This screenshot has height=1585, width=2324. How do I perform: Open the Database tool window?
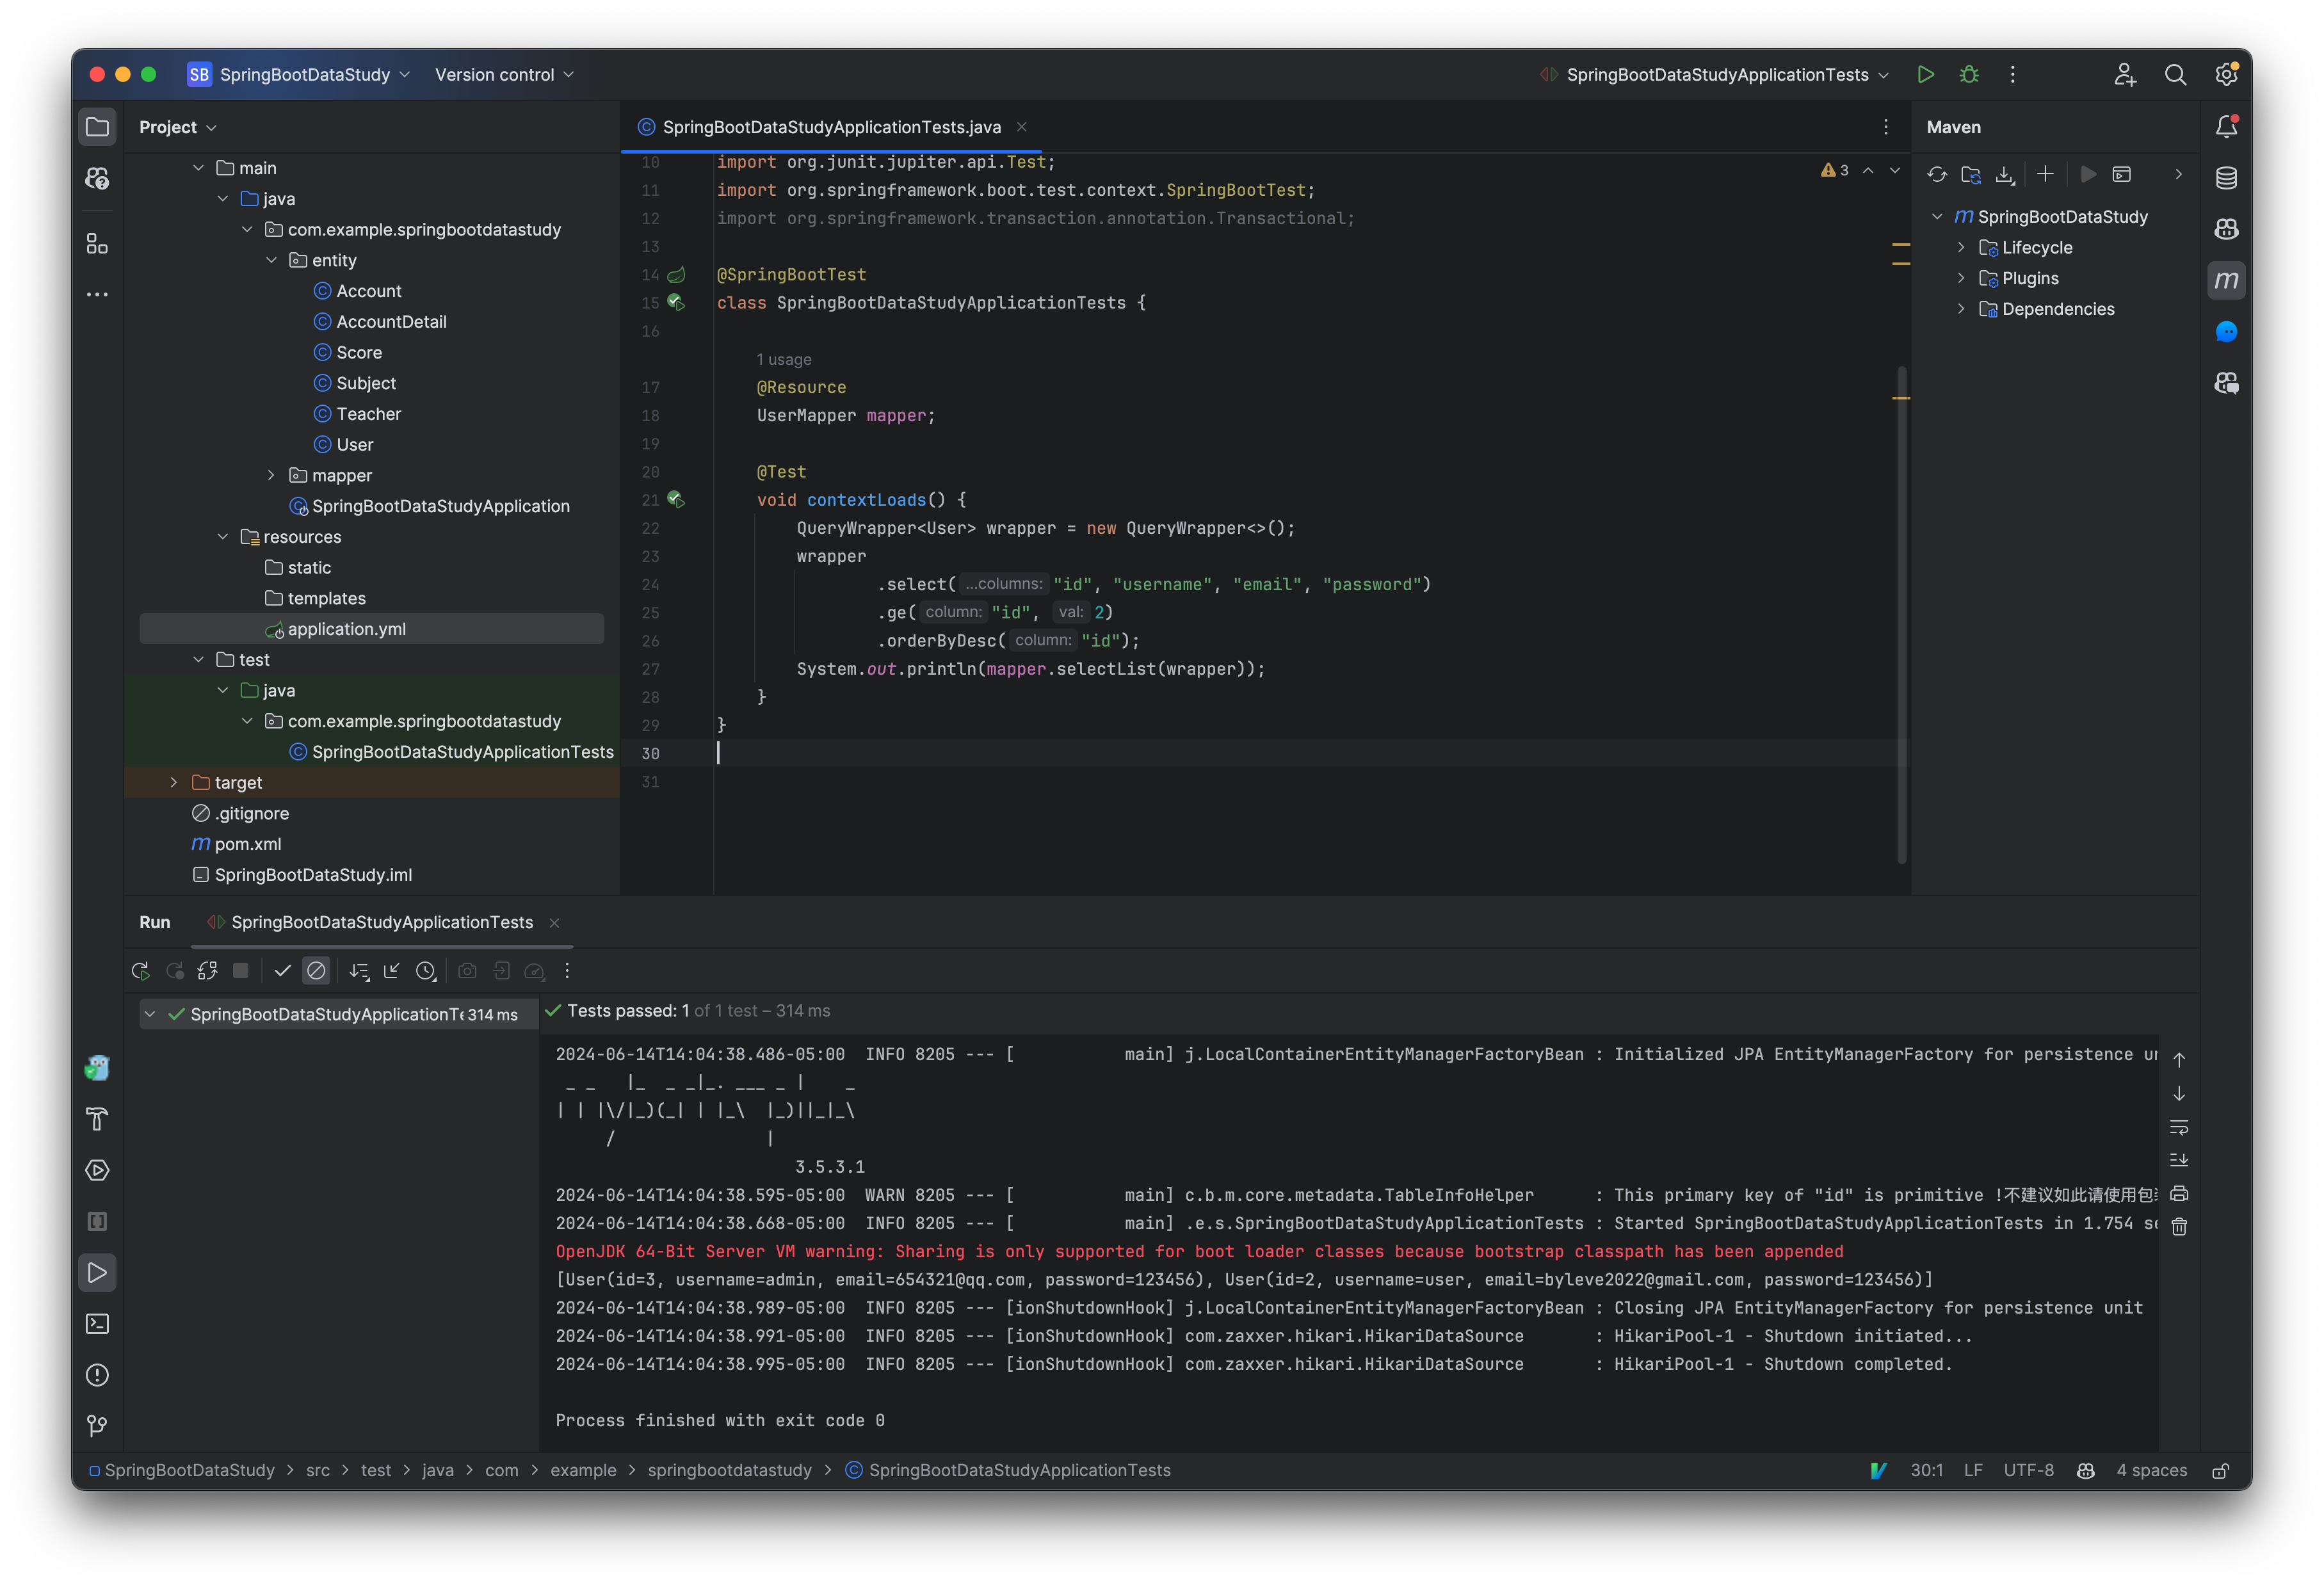click(2227, 177)
